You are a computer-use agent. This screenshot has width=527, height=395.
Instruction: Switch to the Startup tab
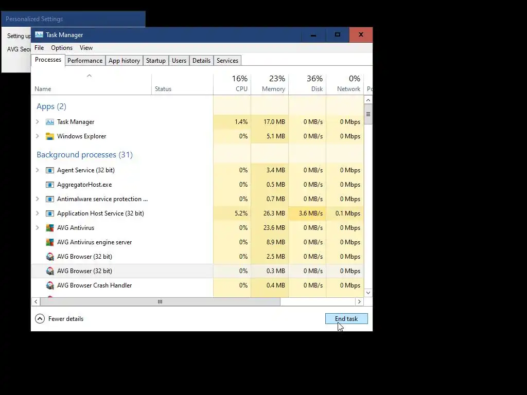click(x=155, y=61)
